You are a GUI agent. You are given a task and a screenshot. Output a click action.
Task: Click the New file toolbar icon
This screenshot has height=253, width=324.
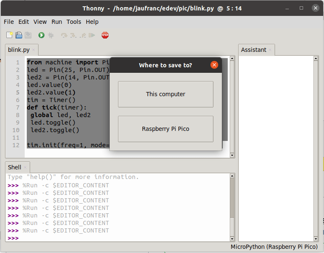pos(9,36)
